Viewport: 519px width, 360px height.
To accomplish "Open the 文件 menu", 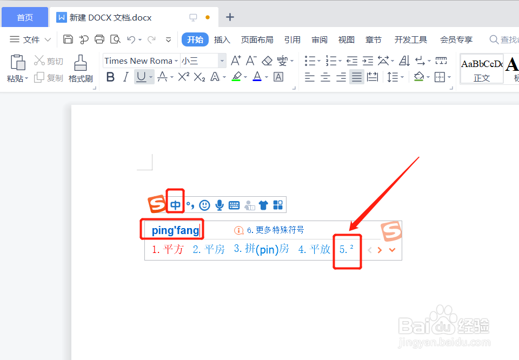I will click(x=30, y=39).
